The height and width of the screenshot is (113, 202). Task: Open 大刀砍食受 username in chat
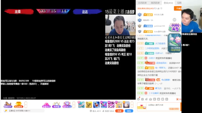tap(161, 43)
